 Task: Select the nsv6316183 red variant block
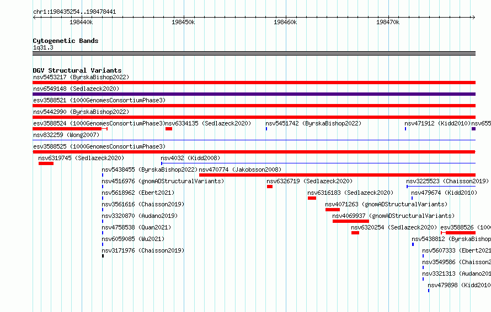[312, 198]
